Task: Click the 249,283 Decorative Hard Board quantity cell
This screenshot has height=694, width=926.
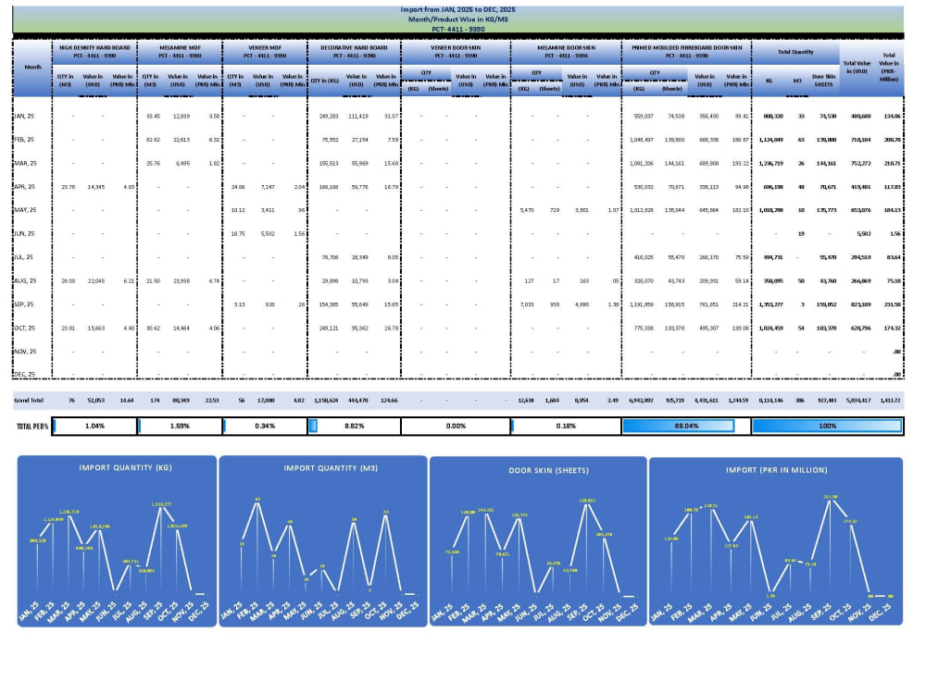Action: click(329, 117)
